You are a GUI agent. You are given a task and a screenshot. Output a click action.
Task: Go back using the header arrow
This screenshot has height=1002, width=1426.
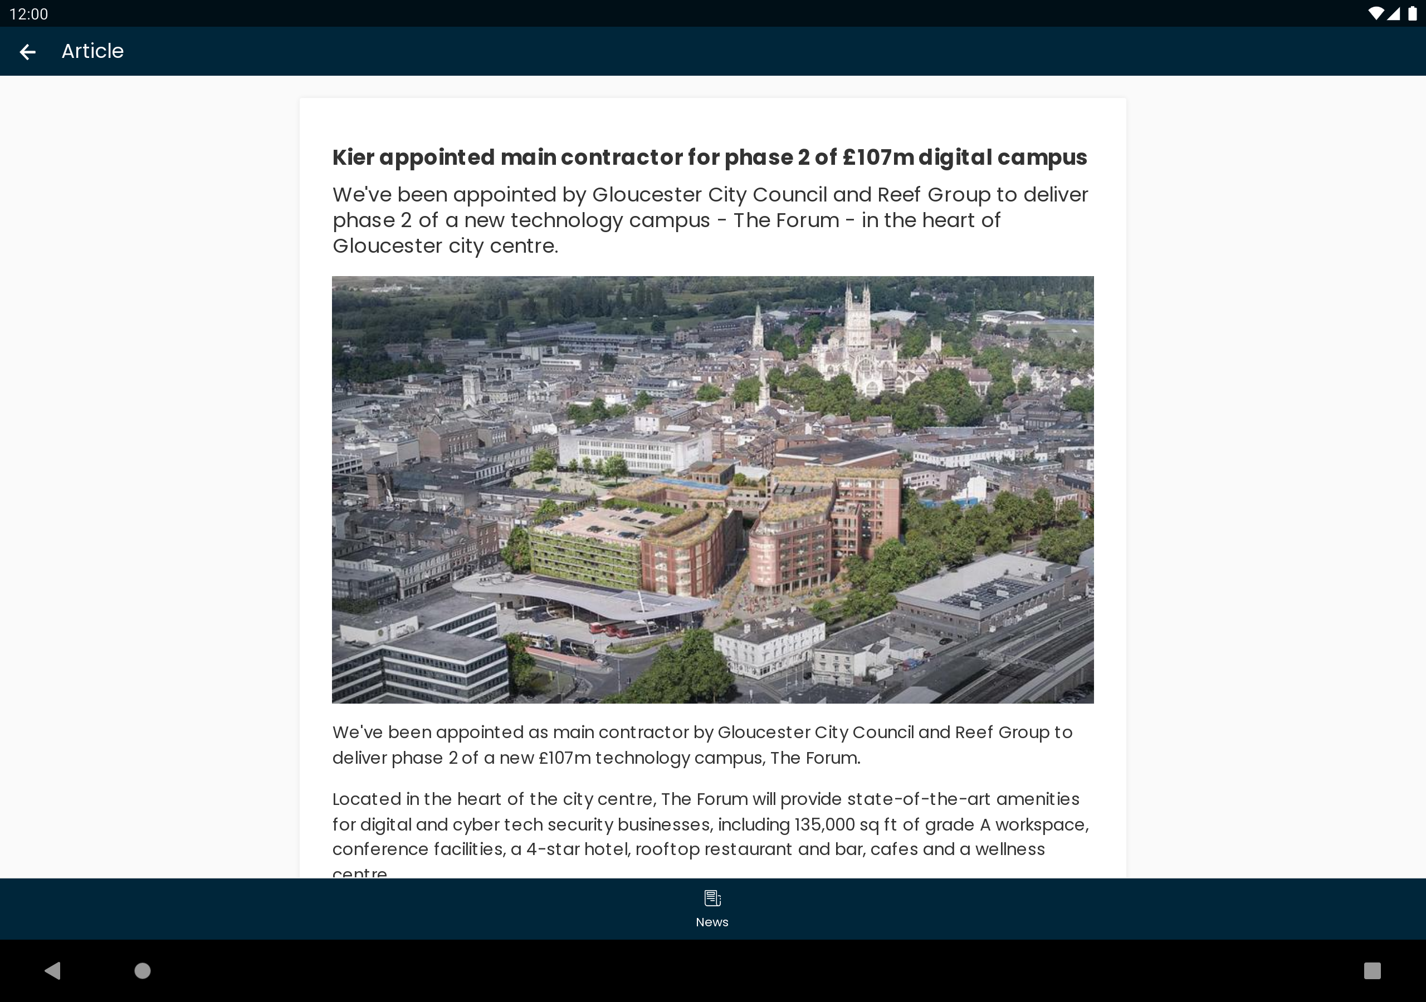[27, 52]
